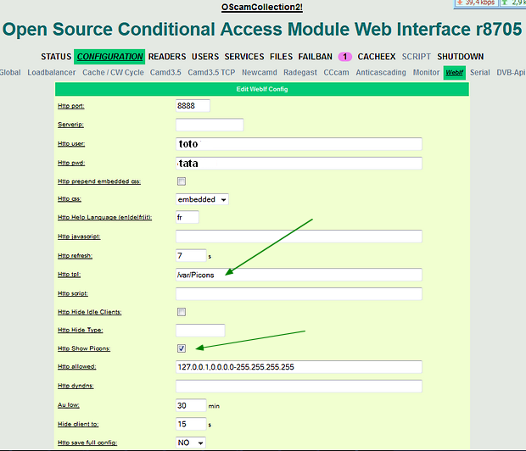Open the STATUS menu
Viewport: 526px width, 451px height.
tap(55, 57)
